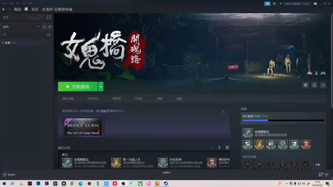Open the account name dropdown
The height and width of the screenshot is (187, 333).
pyautogui.click(x=297, y=4)
